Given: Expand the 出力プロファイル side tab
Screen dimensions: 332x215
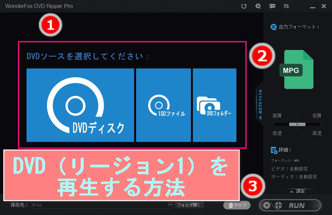Looking at the screenshot, I should pyautogui.click(x=260, y=104).
